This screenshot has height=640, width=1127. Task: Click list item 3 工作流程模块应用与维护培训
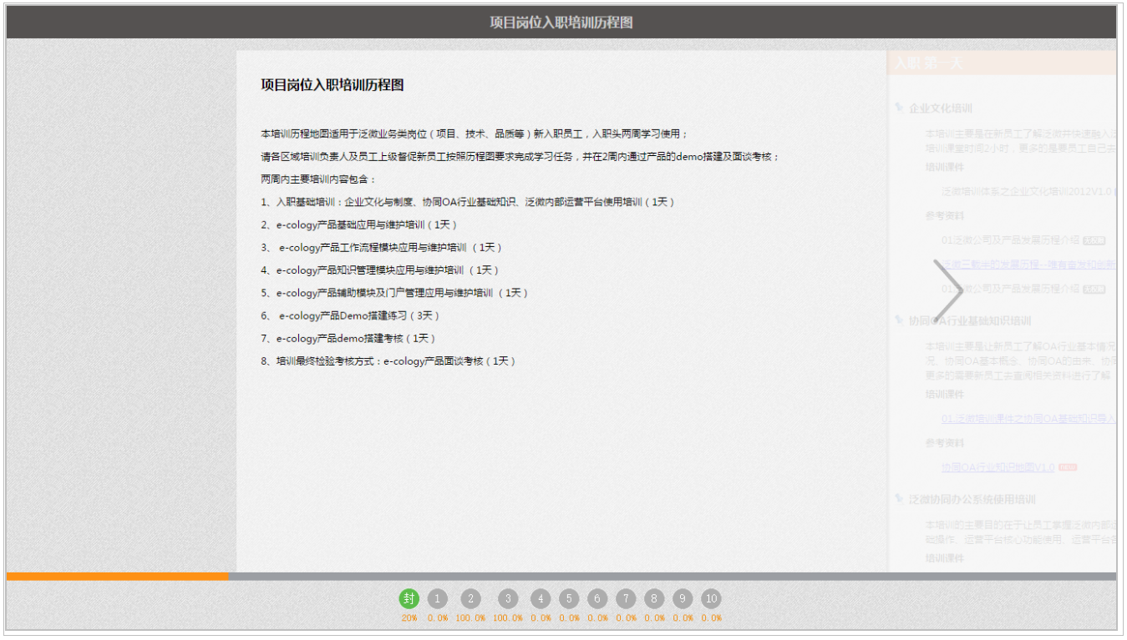[x=382, y=247]
